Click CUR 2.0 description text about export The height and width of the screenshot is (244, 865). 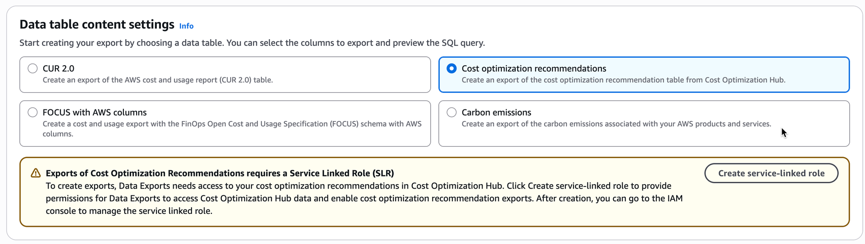(x=158, y=80)
